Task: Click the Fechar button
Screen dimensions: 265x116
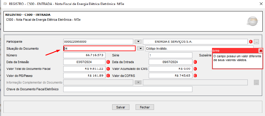Action: pyautogui.click(x=145, y=107)
